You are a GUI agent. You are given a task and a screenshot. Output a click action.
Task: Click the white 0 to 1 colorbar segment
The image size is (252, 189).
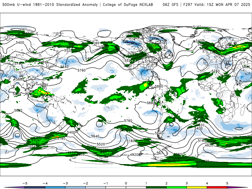(x=136, y=187)
